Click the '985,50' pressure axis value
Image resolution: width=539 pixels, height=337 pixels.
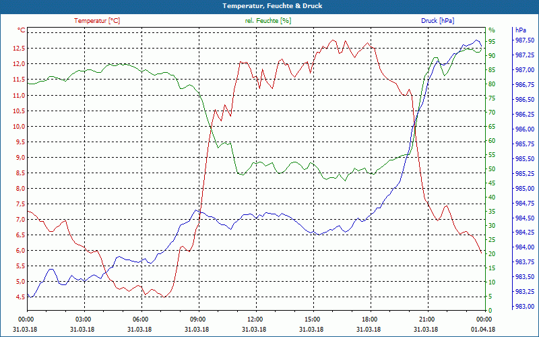tap(525, 158)
